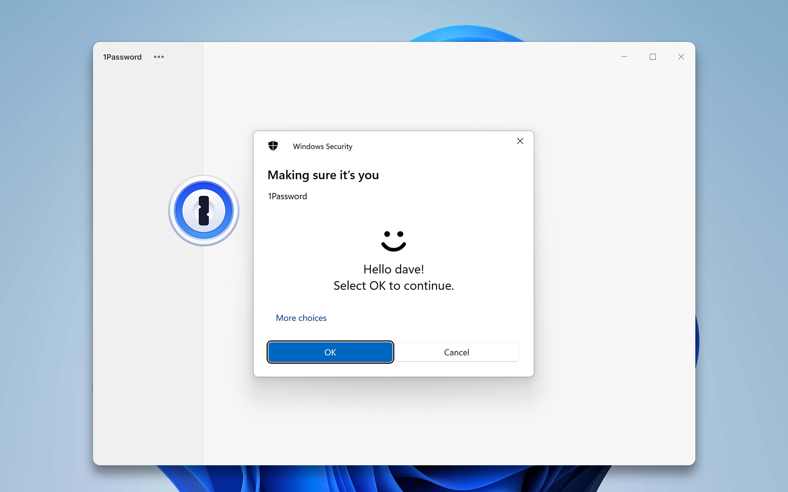
Task: Close the 1Password application window
Action: pos(681,57)
